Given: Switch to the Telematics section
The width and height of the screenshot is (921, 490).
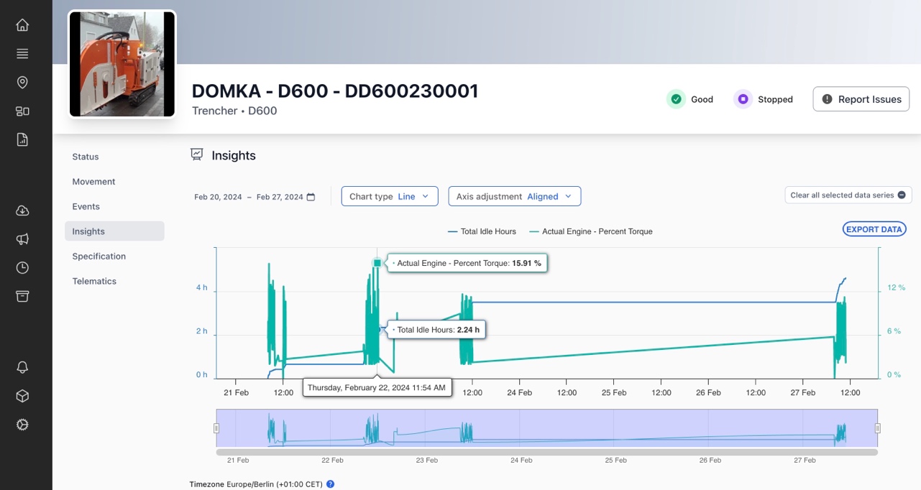Looking at the screenshot, I should click(x=94, y=281).
